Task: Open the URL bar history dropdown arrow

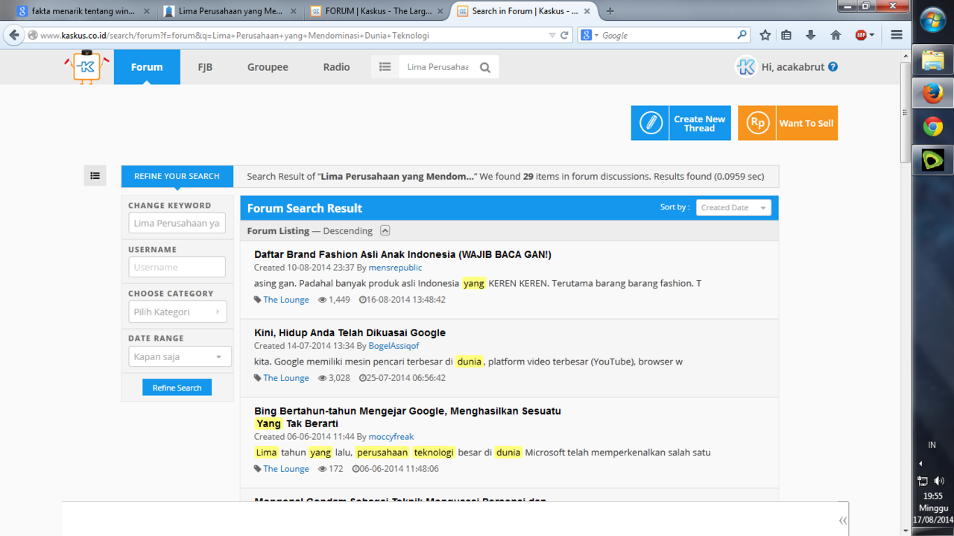Action: click(552, 35)
